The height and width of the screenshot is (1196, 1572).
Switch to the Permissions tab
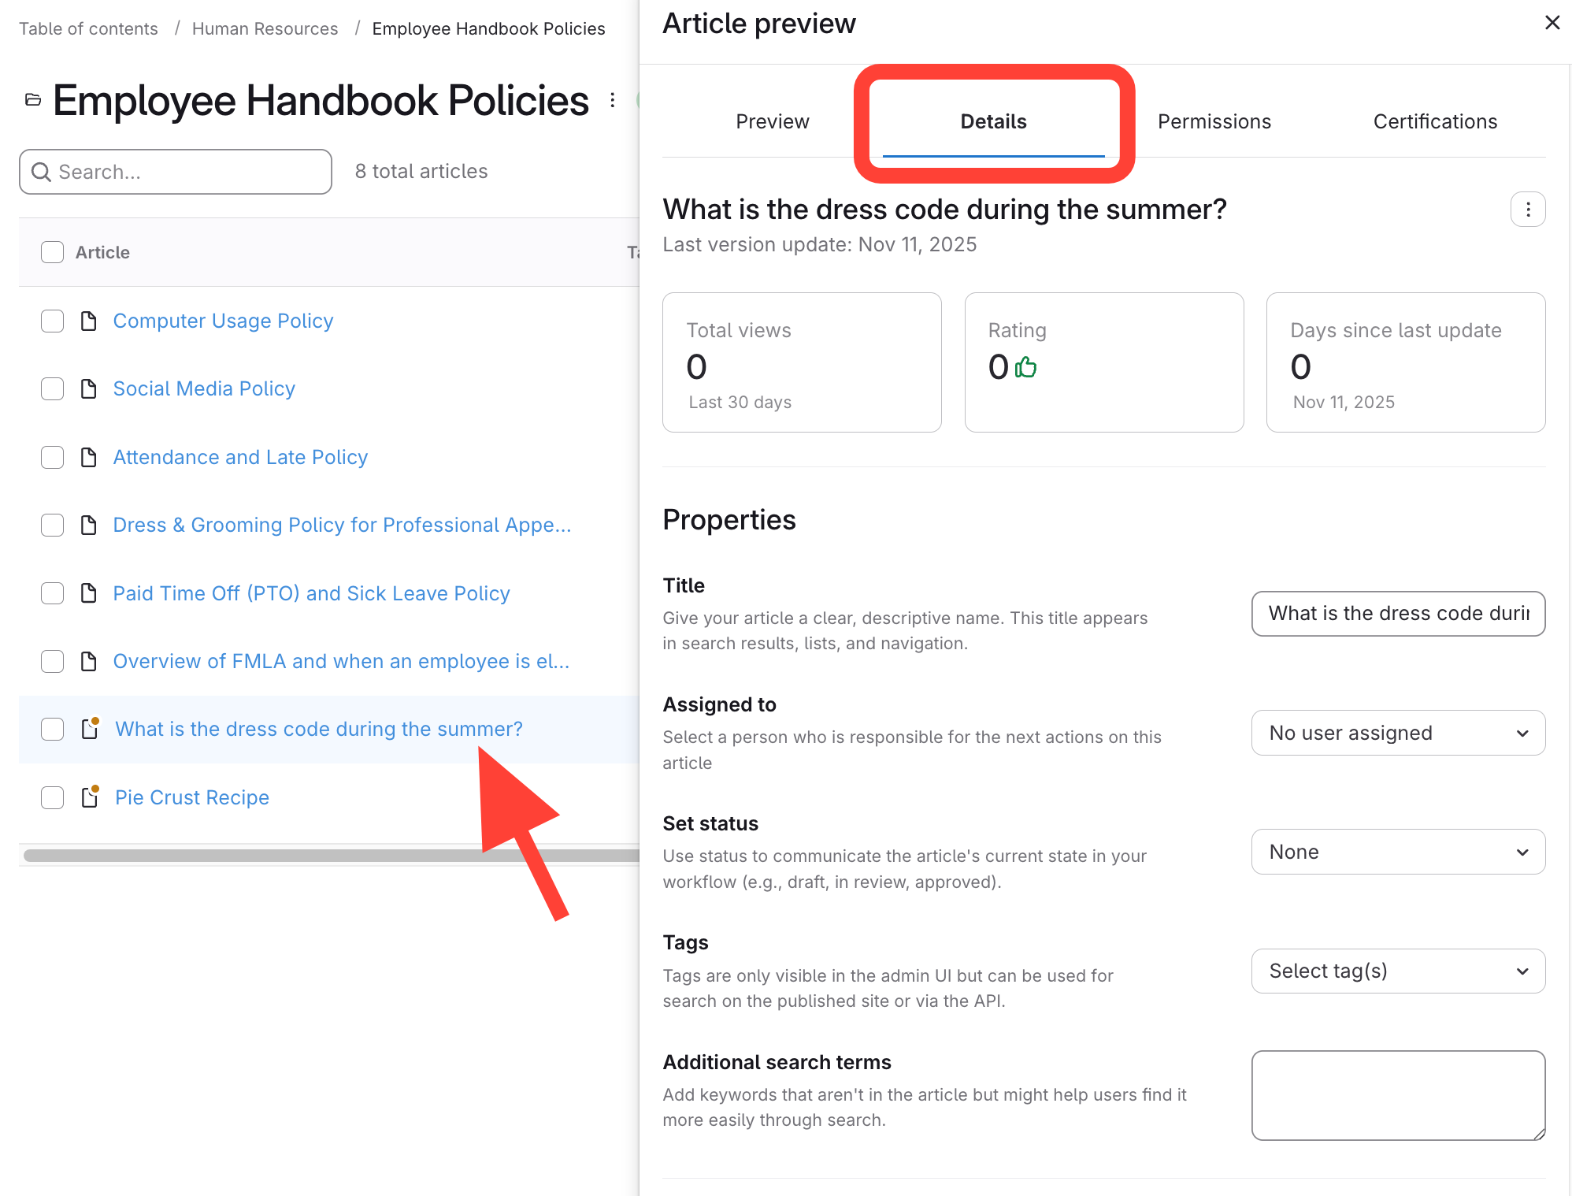(1214, 121)
